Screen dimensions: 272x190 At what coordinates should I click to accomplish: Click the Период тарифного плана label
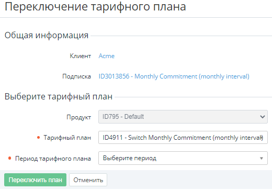(53, 159)
